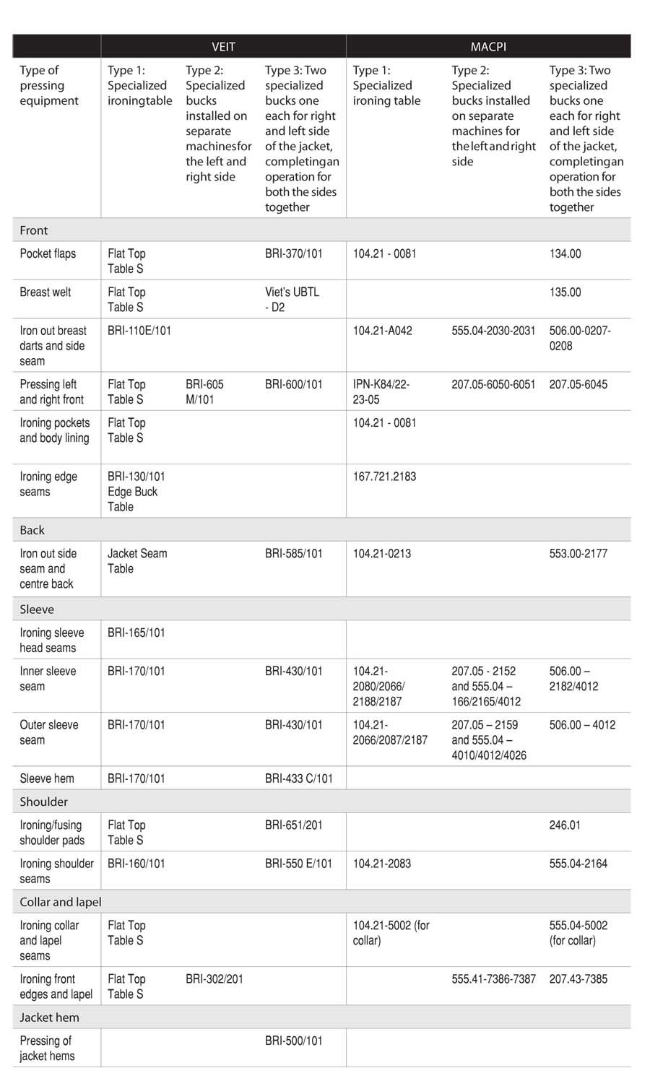
Task: Click the BRI-500/101 cell
Action: click(x=293, y=1041)
